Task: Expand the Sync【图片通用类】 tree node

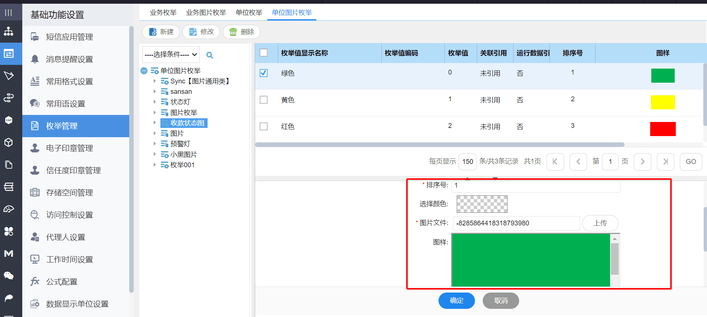Action: (155, 81)
